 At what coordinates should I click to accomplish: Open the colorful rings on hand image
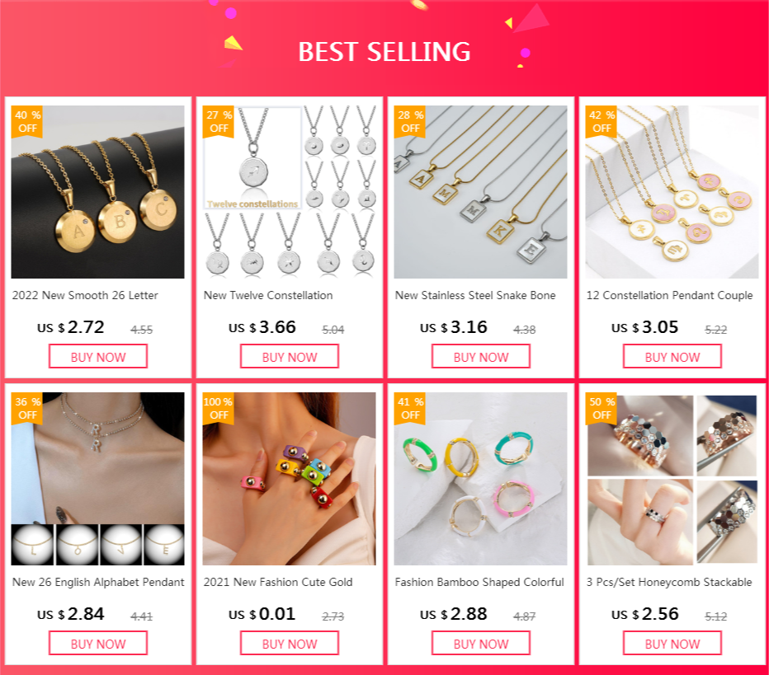coord(290,479)
